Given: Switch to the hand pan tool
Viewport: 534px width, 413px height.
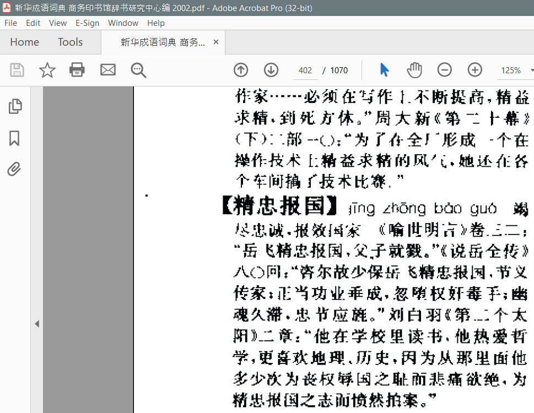Looking at the screenshot, I should click(x=414, y=70).
